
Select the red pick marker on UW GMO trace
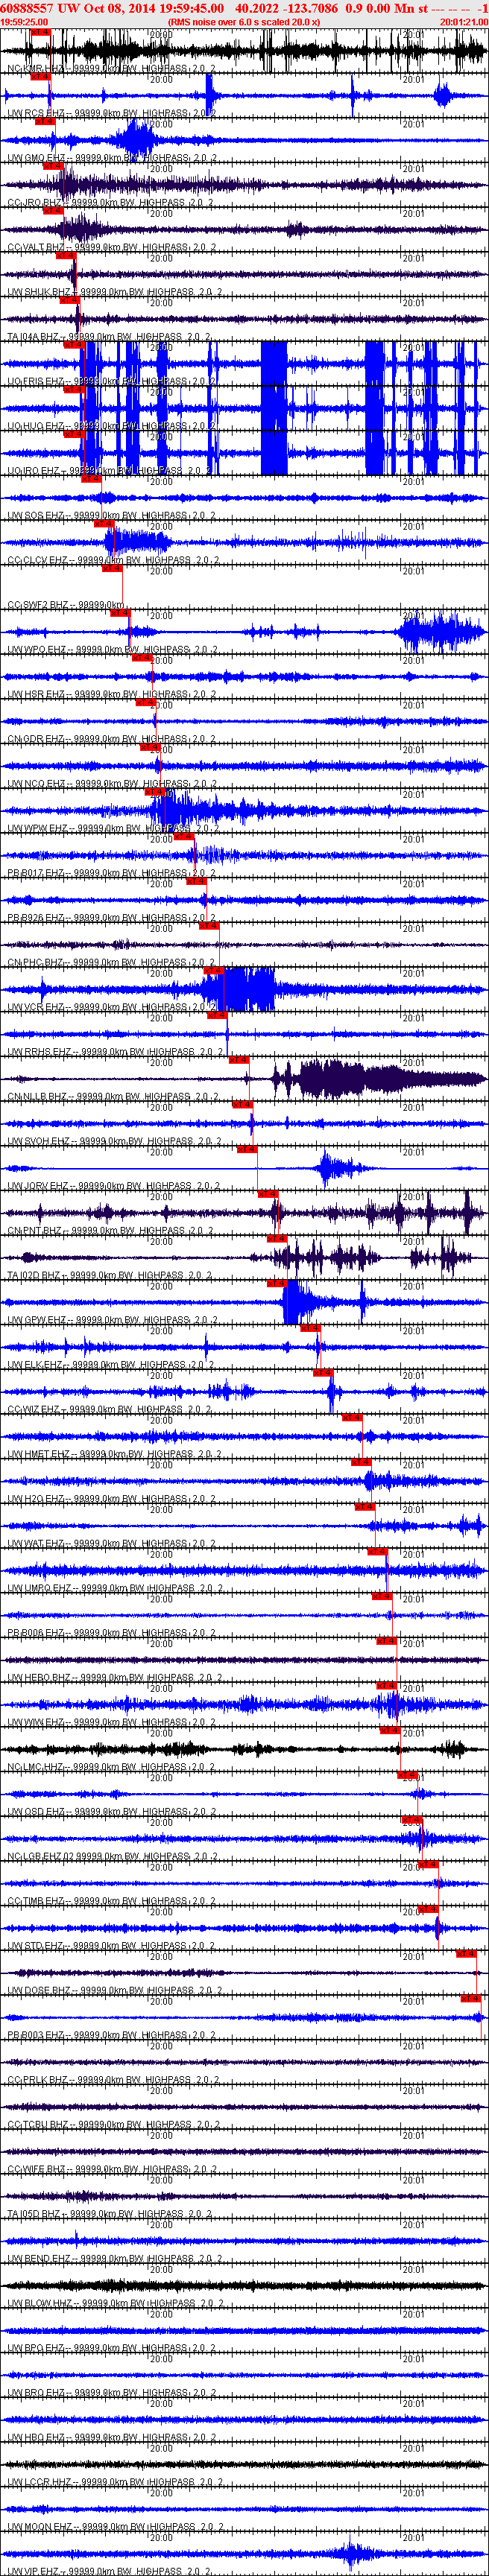(x=45, y=122)
